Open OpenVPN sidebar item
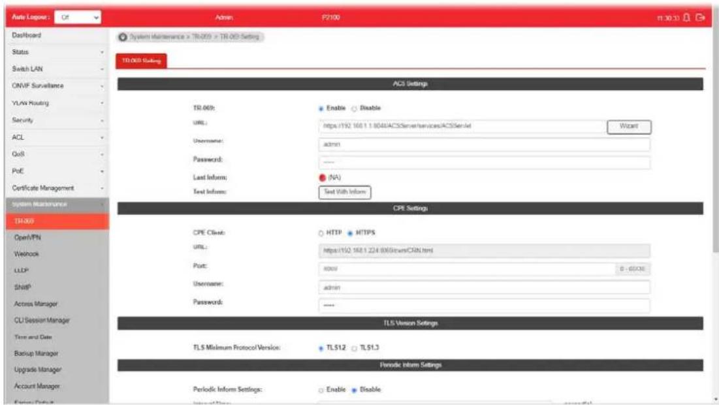719x405 pixels. pos(57,238)
